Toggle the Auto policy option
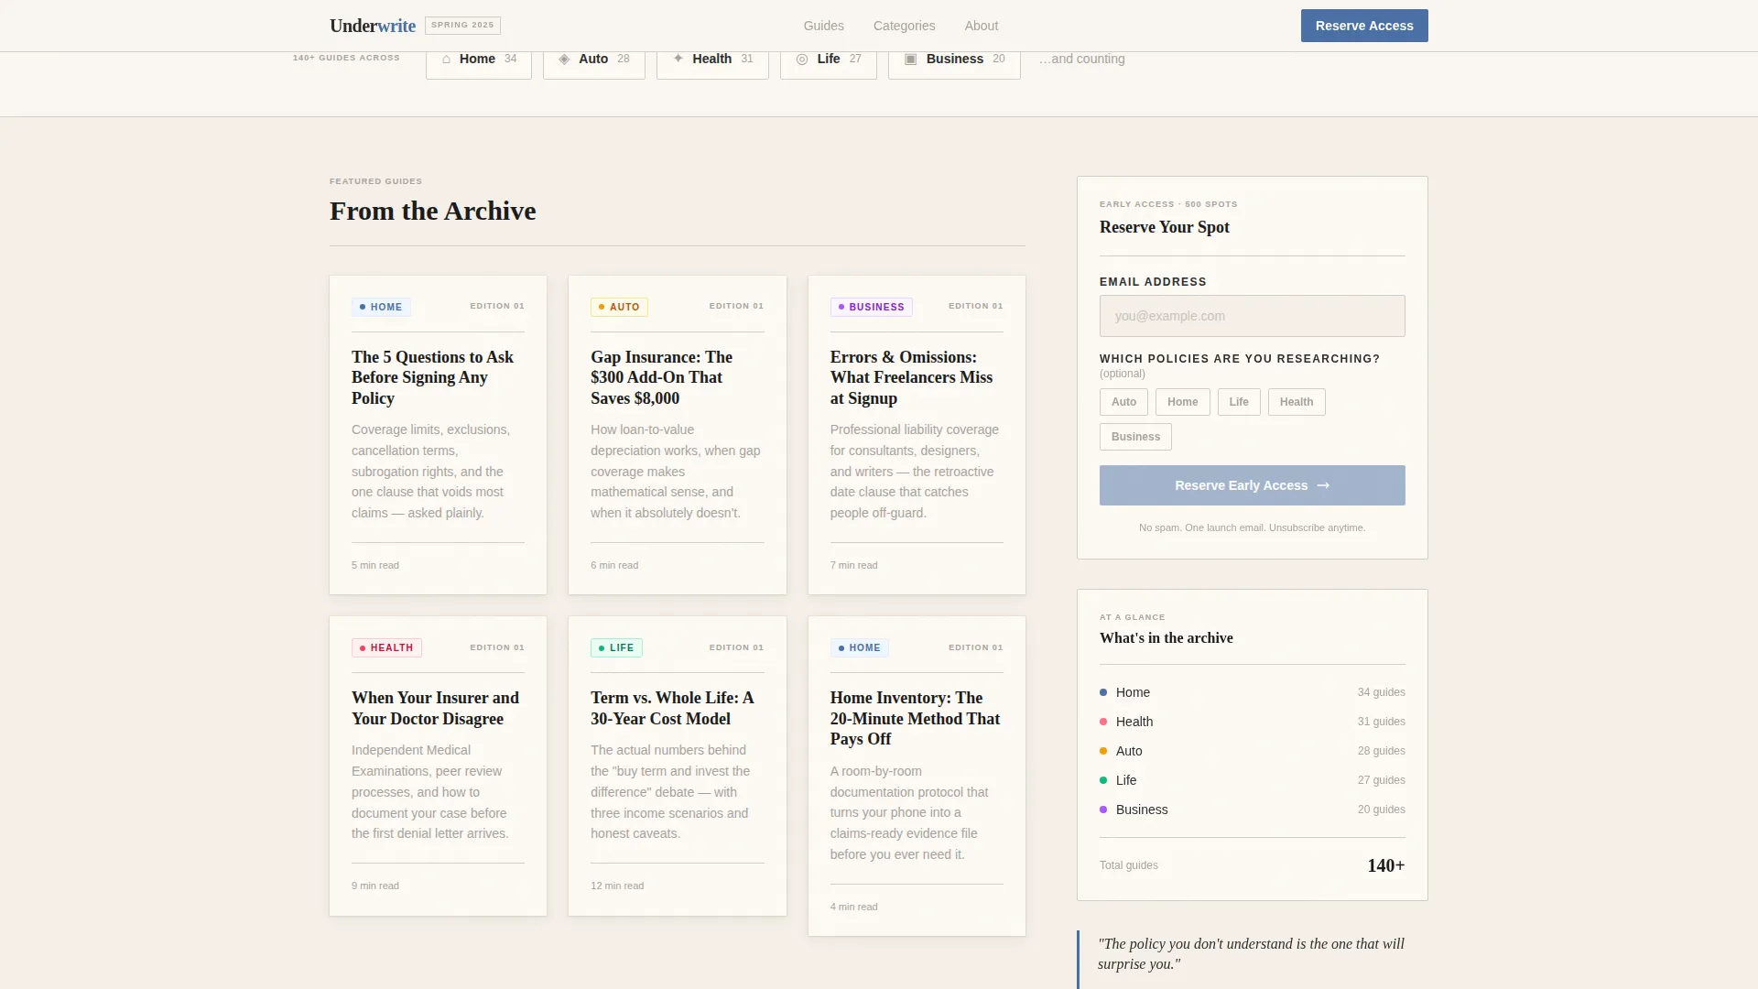The width and height of the screenshot is (1758, 989). [1123, 402]
